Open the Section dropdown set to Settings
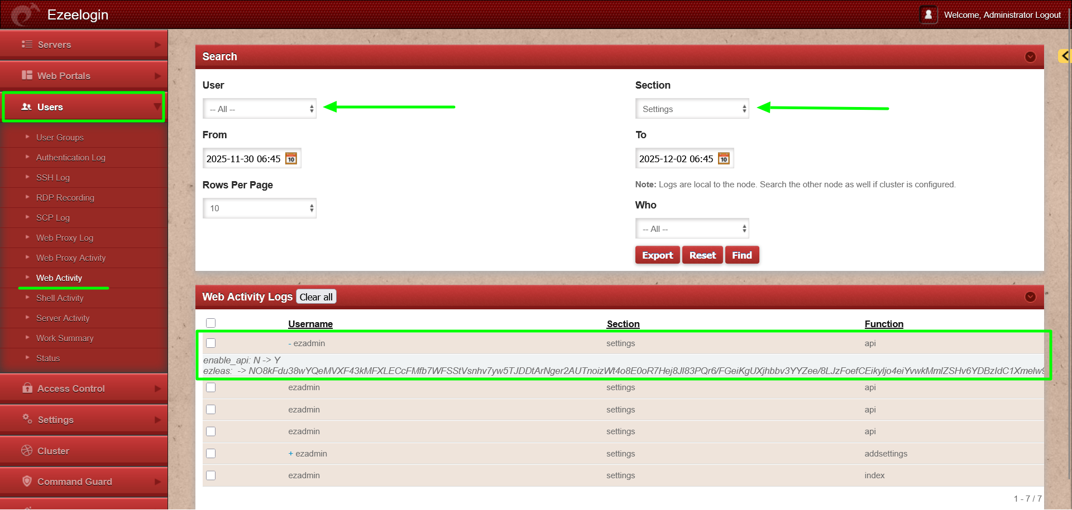This screenshot has width=1072, height=510. [x=692, y=109]
